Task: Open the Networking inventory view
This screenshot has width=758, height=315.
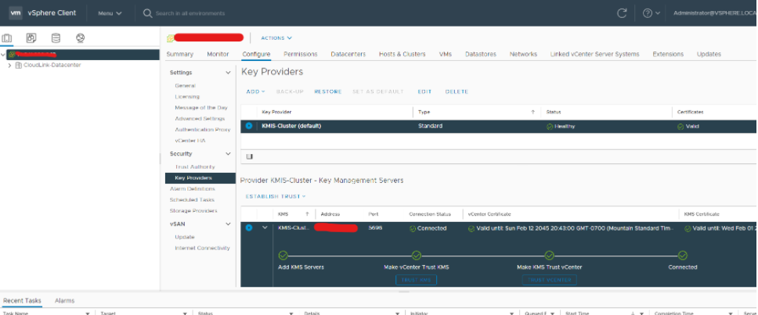Action: tap(80, 38)
